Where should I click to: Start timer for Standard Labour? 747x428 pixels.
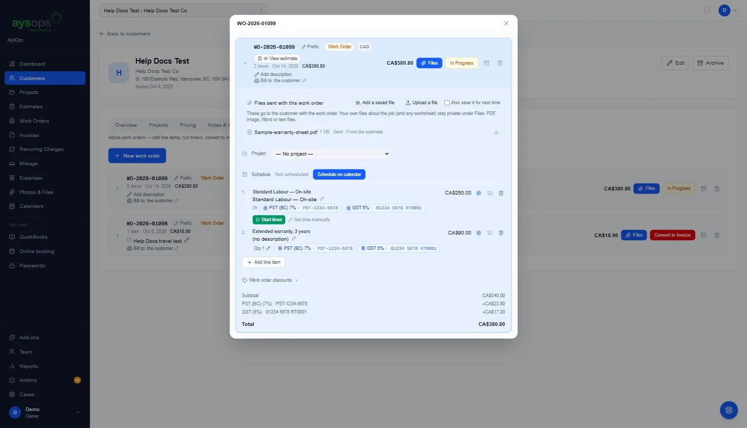269,220
